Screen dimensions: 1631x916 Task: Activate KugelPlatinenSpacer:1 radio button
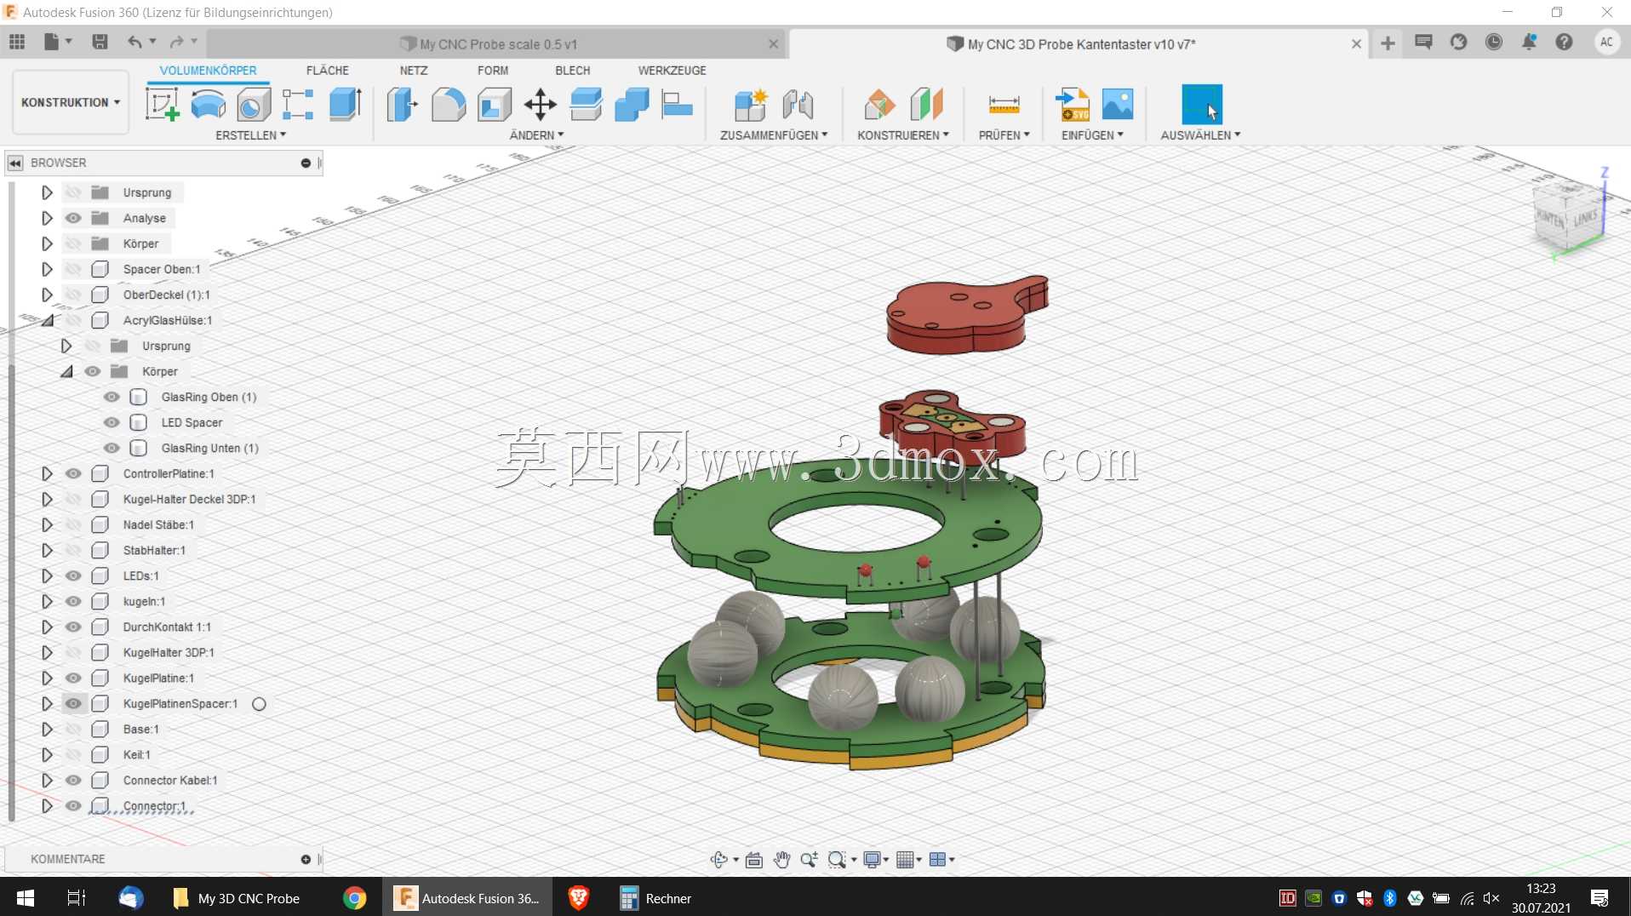coord(259,704)
